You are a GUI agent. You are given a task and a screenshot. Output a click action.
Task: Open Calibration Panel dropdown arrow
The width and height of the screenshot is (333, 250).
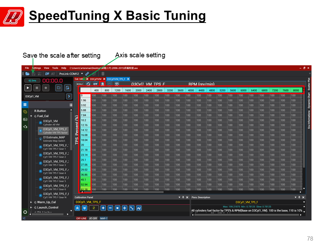pyautogui.click(x=179, y=197)
